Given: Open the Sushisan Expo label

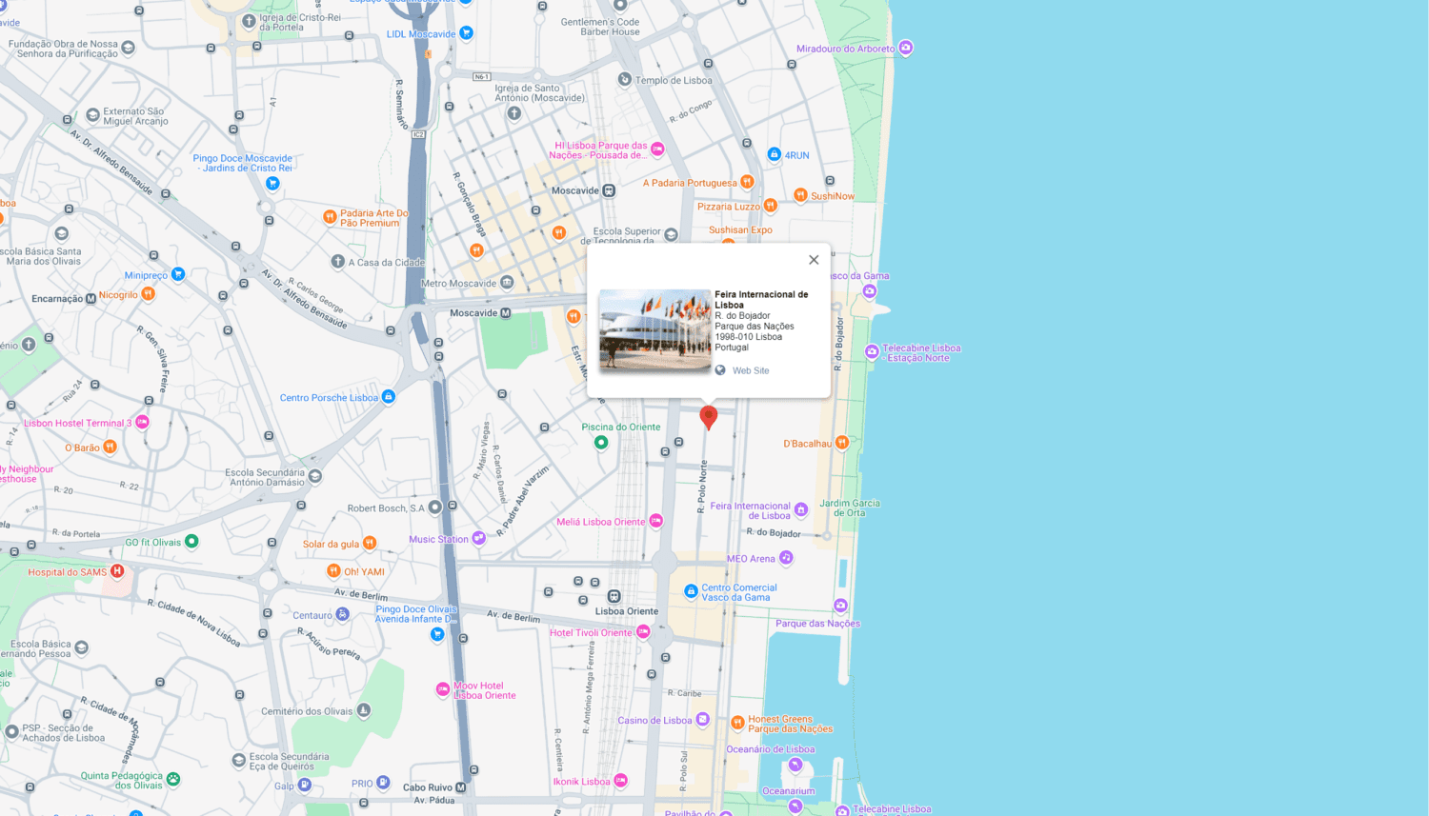Looking at the screenshot, I should click(x=740, y=229).
